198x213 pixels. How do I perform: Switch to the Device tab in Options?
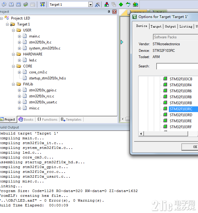click(142, 26)
